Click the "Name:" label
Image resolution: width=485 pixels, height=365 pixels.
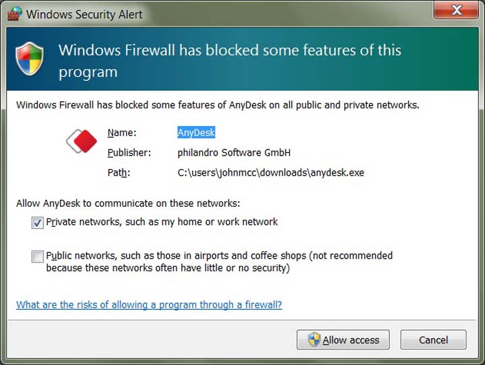coord(121,133)
